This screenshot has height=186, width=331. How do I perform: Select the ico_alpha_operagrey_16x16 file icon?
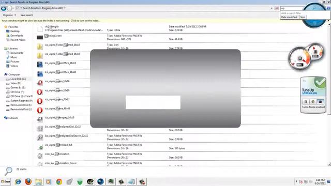[x=40, y=119]
